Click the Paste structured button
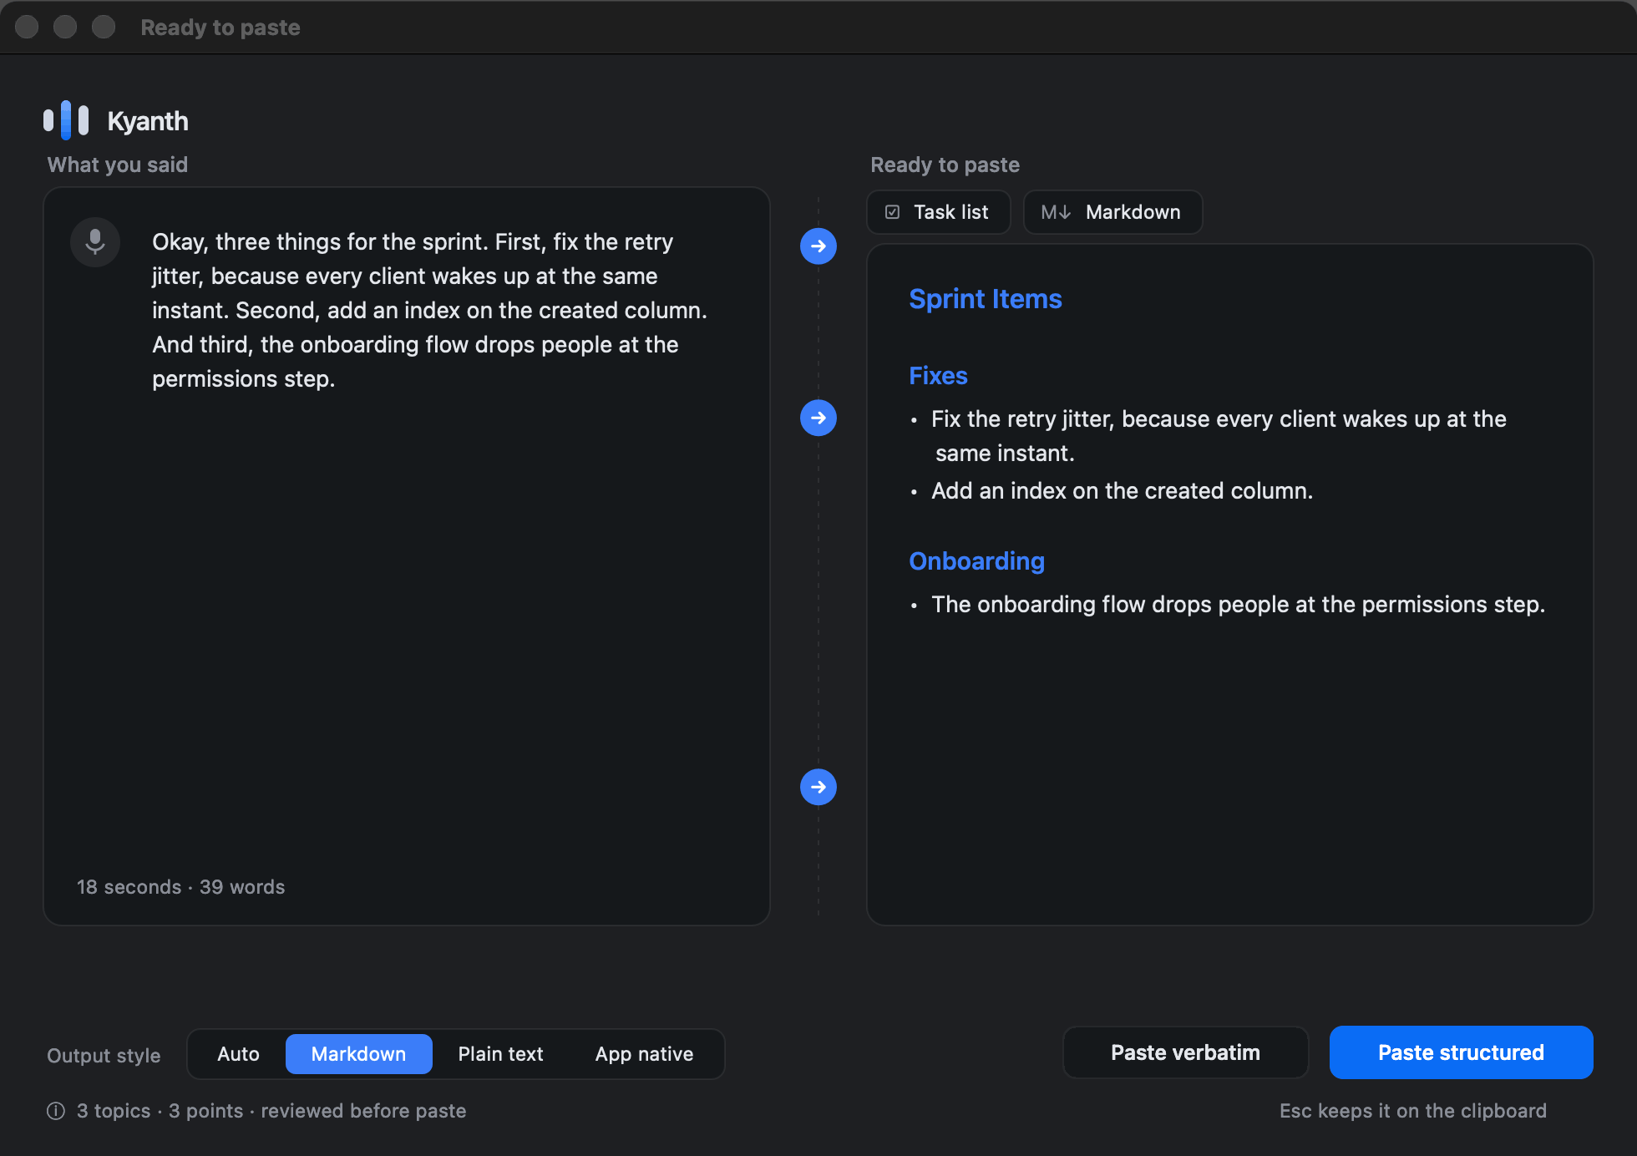1637x1156 pixels. [x=1461, y=1052]
